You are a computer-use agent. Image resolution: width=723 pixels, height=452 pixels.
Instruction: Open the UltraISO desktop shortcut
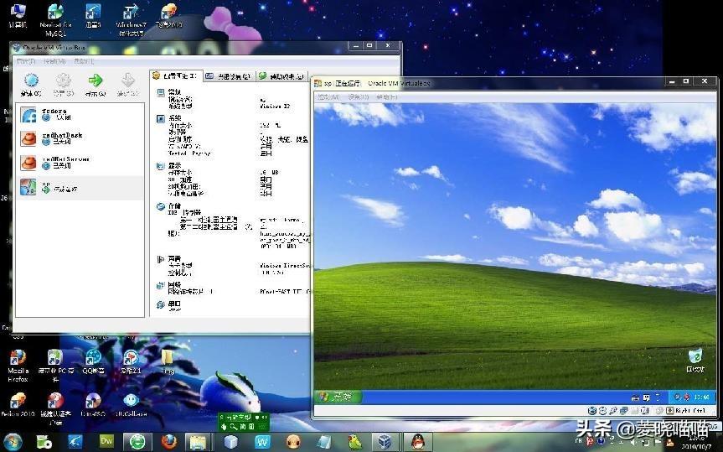pos(93,405)
